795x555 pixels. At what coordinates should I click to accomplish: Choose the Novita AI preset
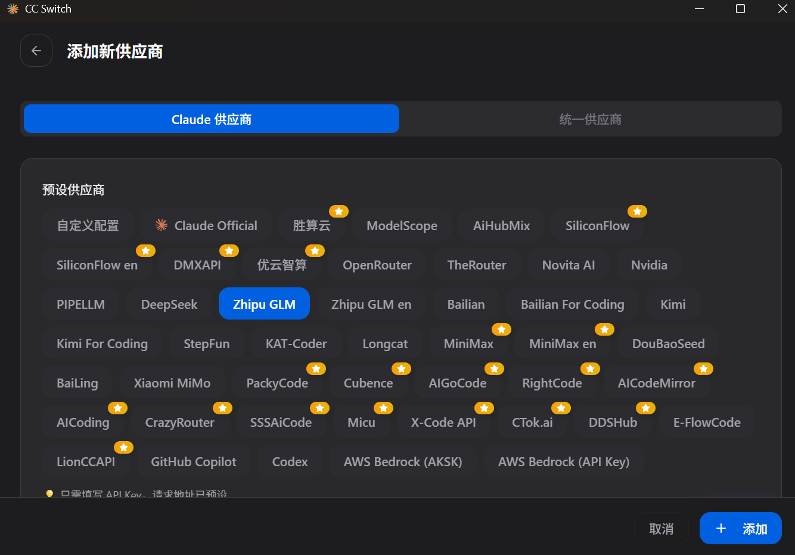click(569, 265)
